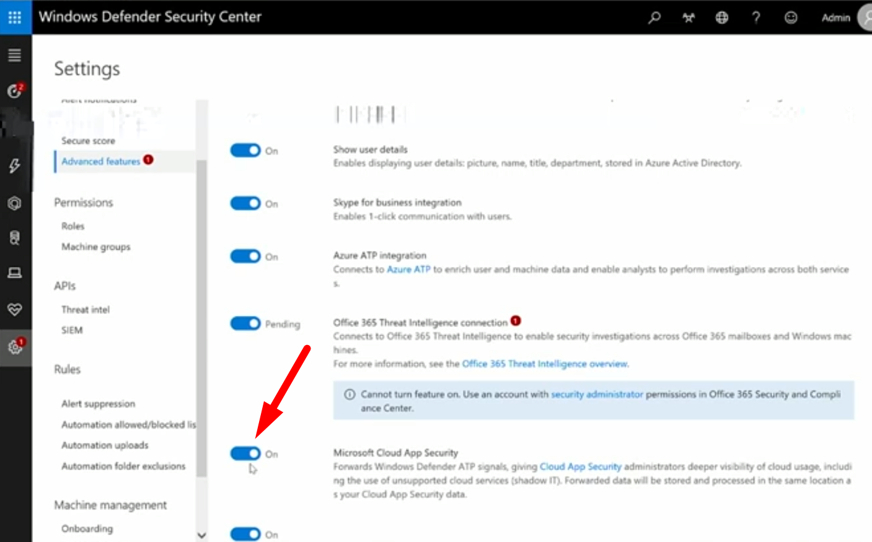Go to Onboarding under Machine management
The width and height of the screenshot is (872, 542).
87,528
